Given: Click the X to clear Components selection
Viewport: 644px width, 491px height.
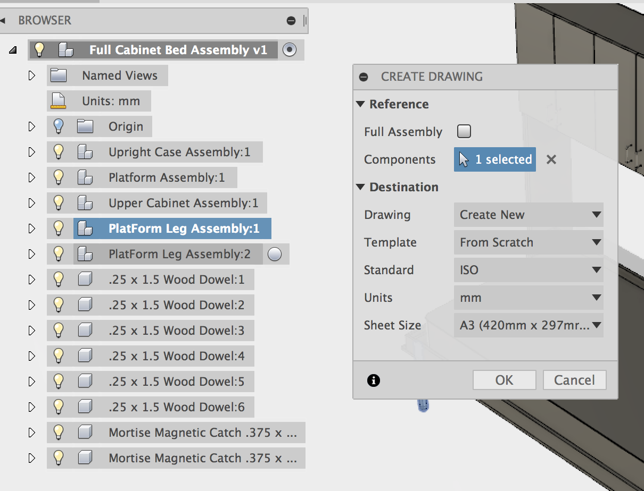Looking at the screenshot, I should [551, 159].
